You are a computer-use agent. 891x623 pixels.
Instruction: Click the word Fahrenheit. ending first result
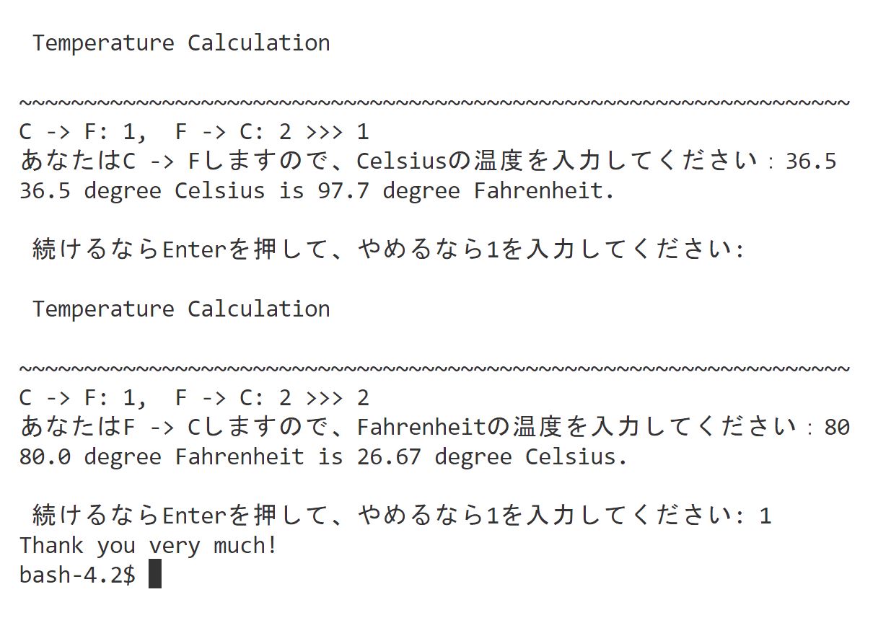tap(544, 191)
